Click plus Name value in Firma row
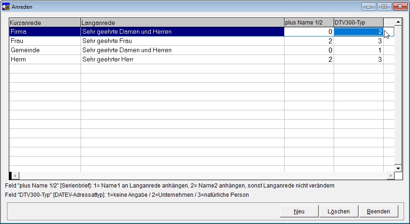Image resolution: width=410 pixels, height=224 pixels. click(x=309, y=32)
